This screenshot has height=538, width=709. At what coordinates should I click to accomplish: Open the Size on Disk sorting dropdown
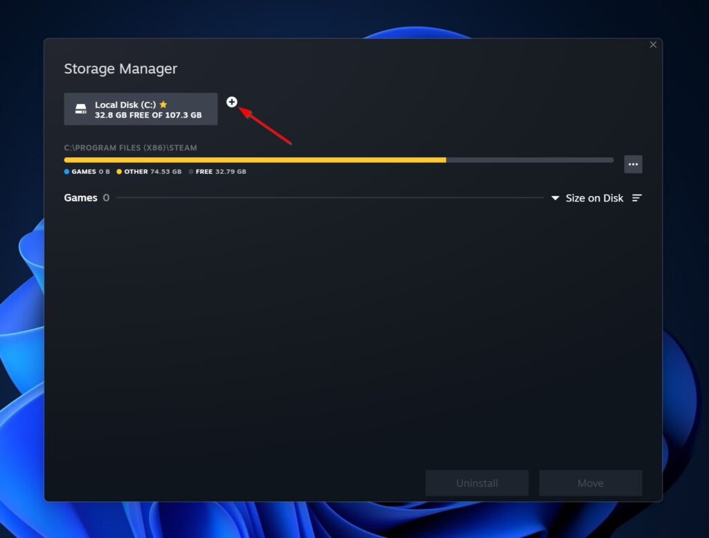coord(594,198)
